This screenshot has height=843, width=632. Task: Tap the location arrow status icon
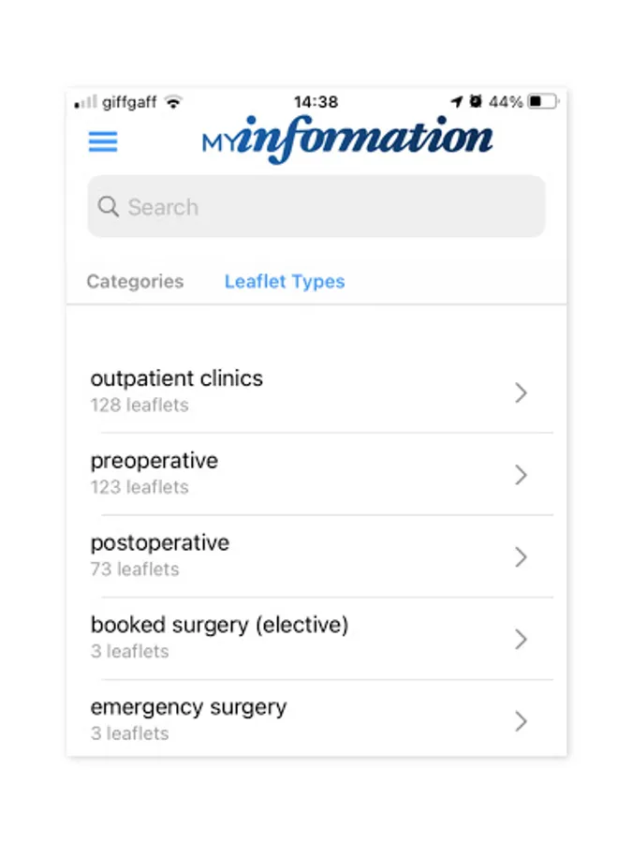coord(456,101)
